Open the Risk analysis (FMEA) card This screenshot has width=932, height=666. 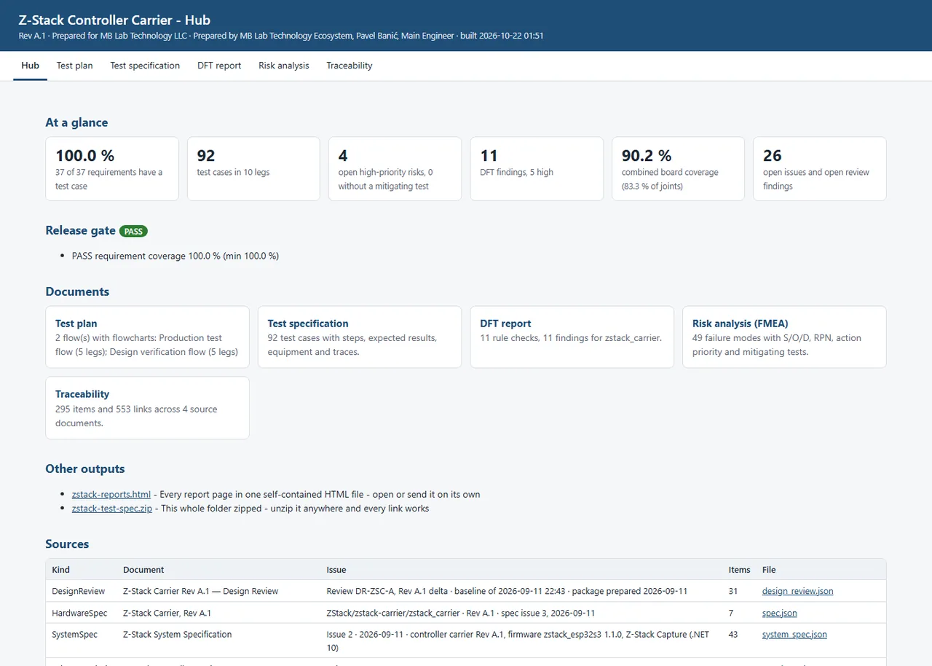pyautogui.click(x=784, y=337)
